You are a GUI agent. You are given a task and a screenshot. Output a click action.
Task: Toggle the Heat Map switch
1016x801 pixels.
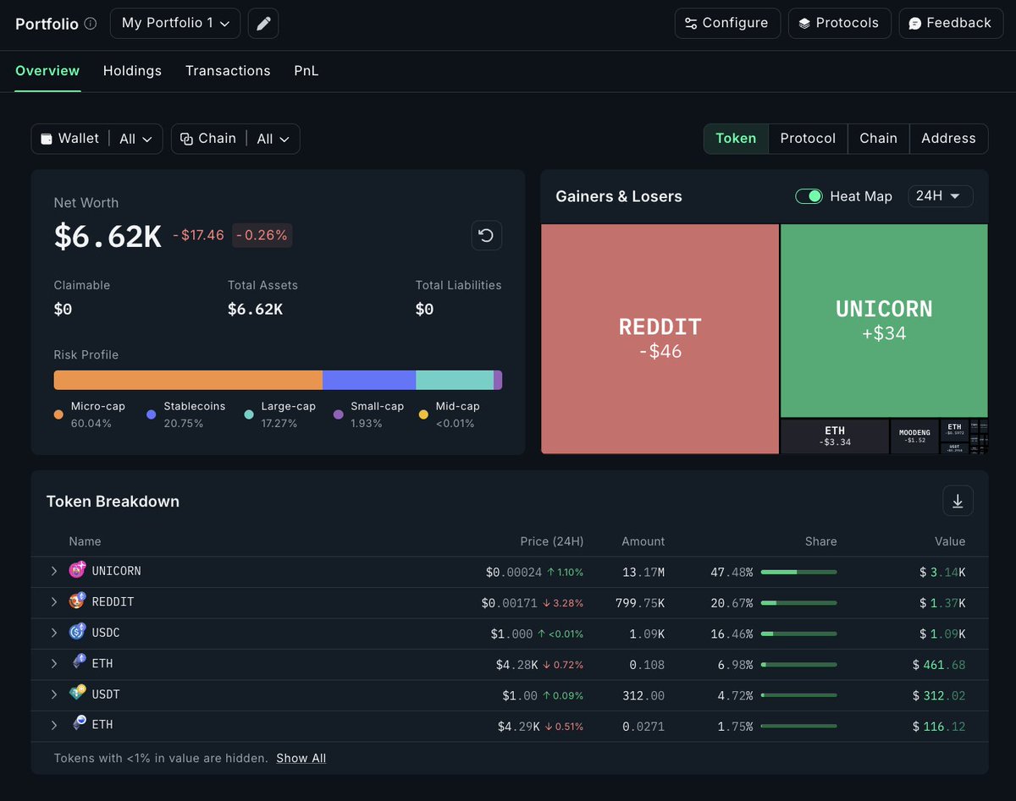click(809, 196)
